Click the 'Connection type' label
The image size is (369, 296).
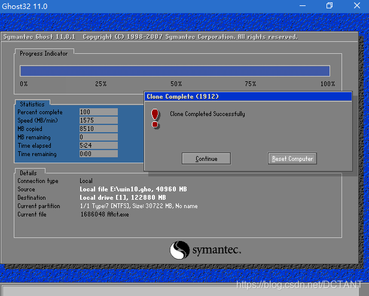[38, 181]
